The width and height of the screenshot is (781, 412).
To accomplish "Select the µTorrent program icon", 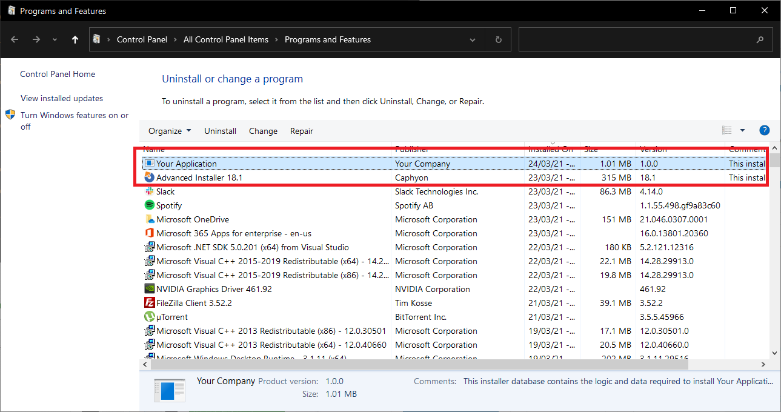I will (x=149, y=317).
